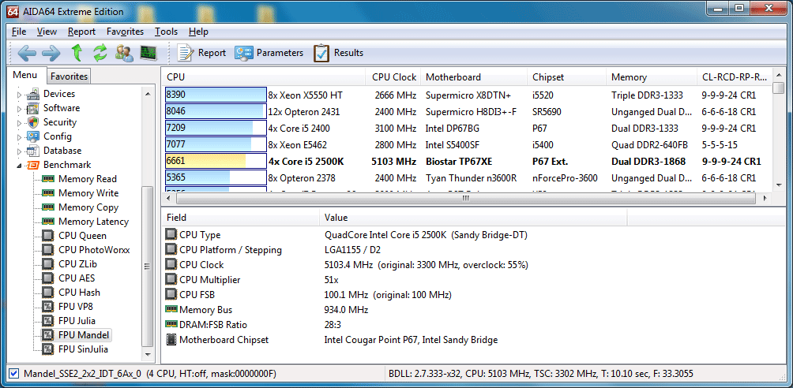This screenshot has height=388, width=793.
Task: Open the Results button
Action: [338, 53]
